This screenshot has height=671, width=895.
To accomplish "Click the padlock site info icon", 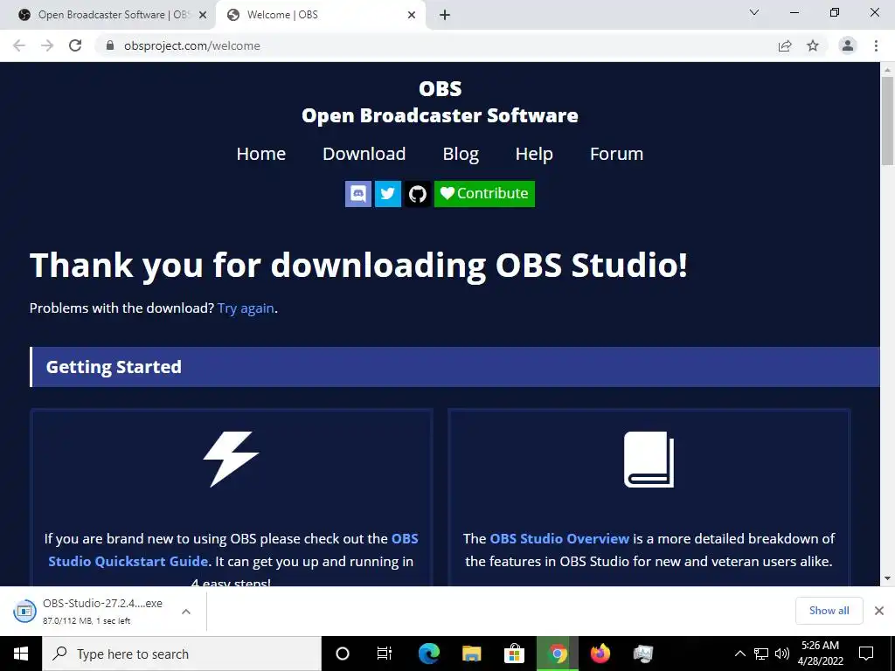I will click(110, 45).
